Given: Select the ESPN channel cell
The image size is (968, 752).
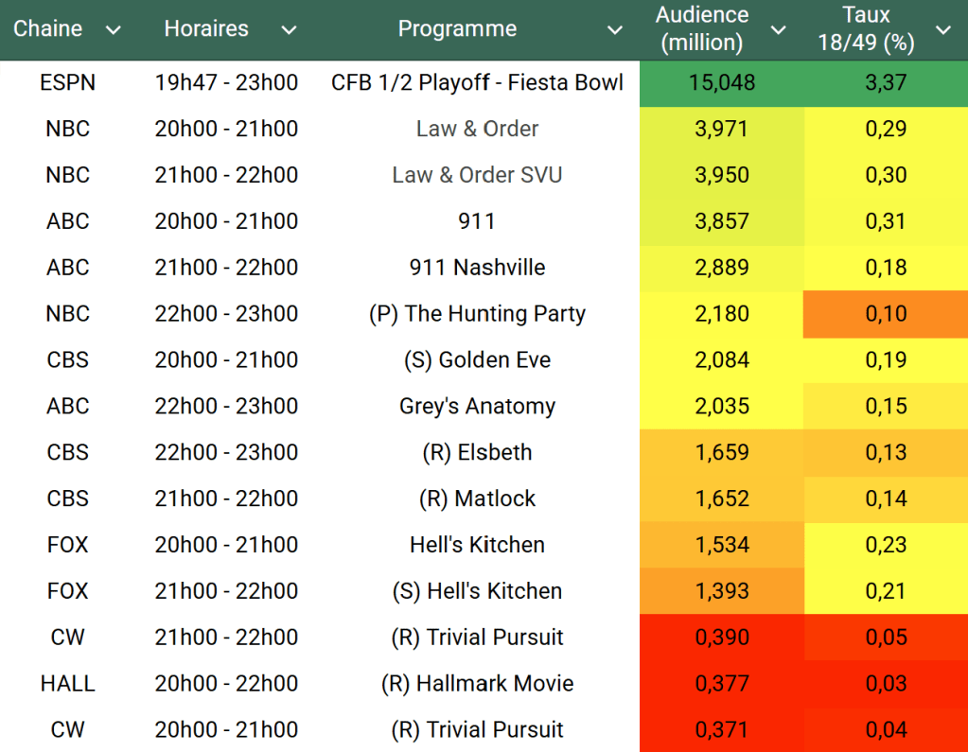Looking at the screenshot, I should tap(67, 83).
